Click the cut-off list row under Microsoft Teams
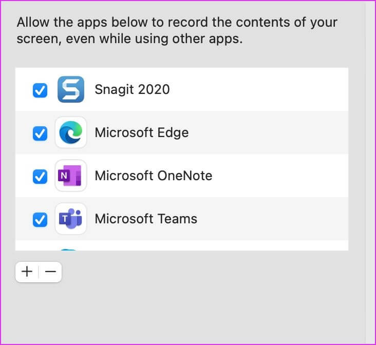The width and height of the screenshot is (376, 345). (x=182, y=245)
